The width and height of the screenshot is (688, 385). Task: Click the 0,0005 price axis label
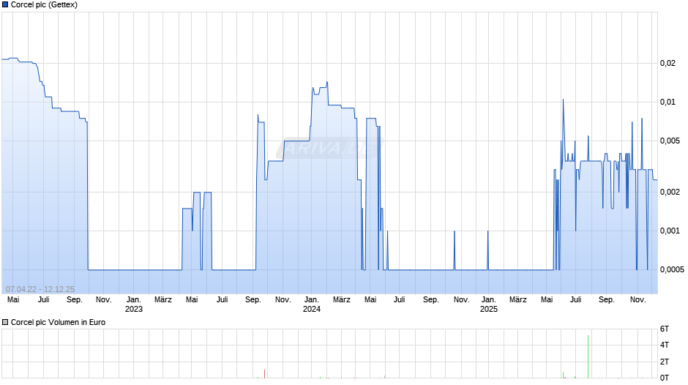[672, 269]
